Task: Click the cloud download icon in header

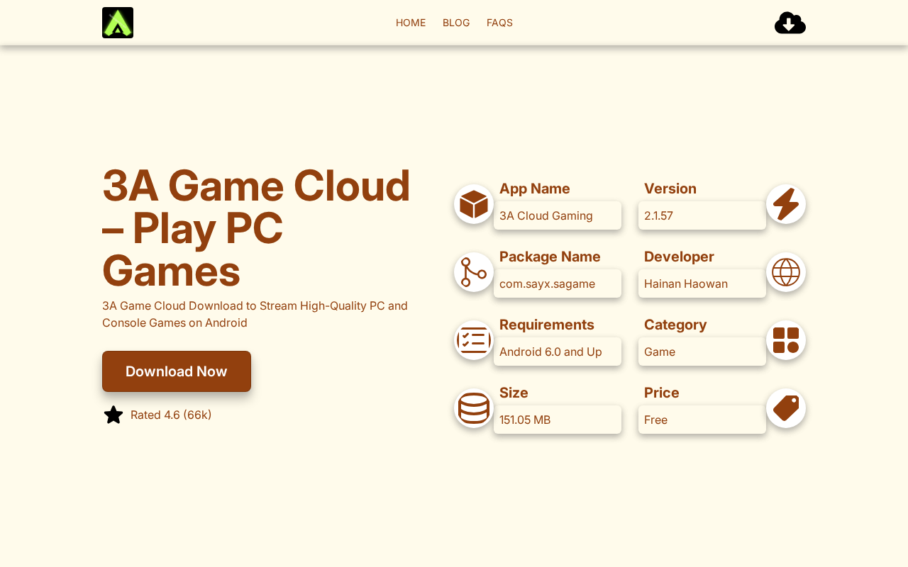Action: coord(790,23)
